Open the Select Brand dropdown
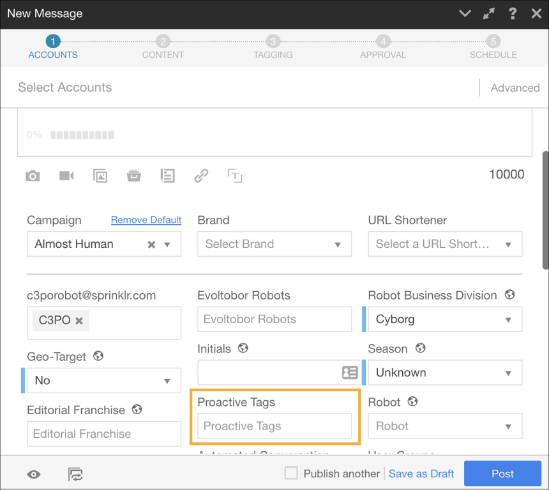 274,244
